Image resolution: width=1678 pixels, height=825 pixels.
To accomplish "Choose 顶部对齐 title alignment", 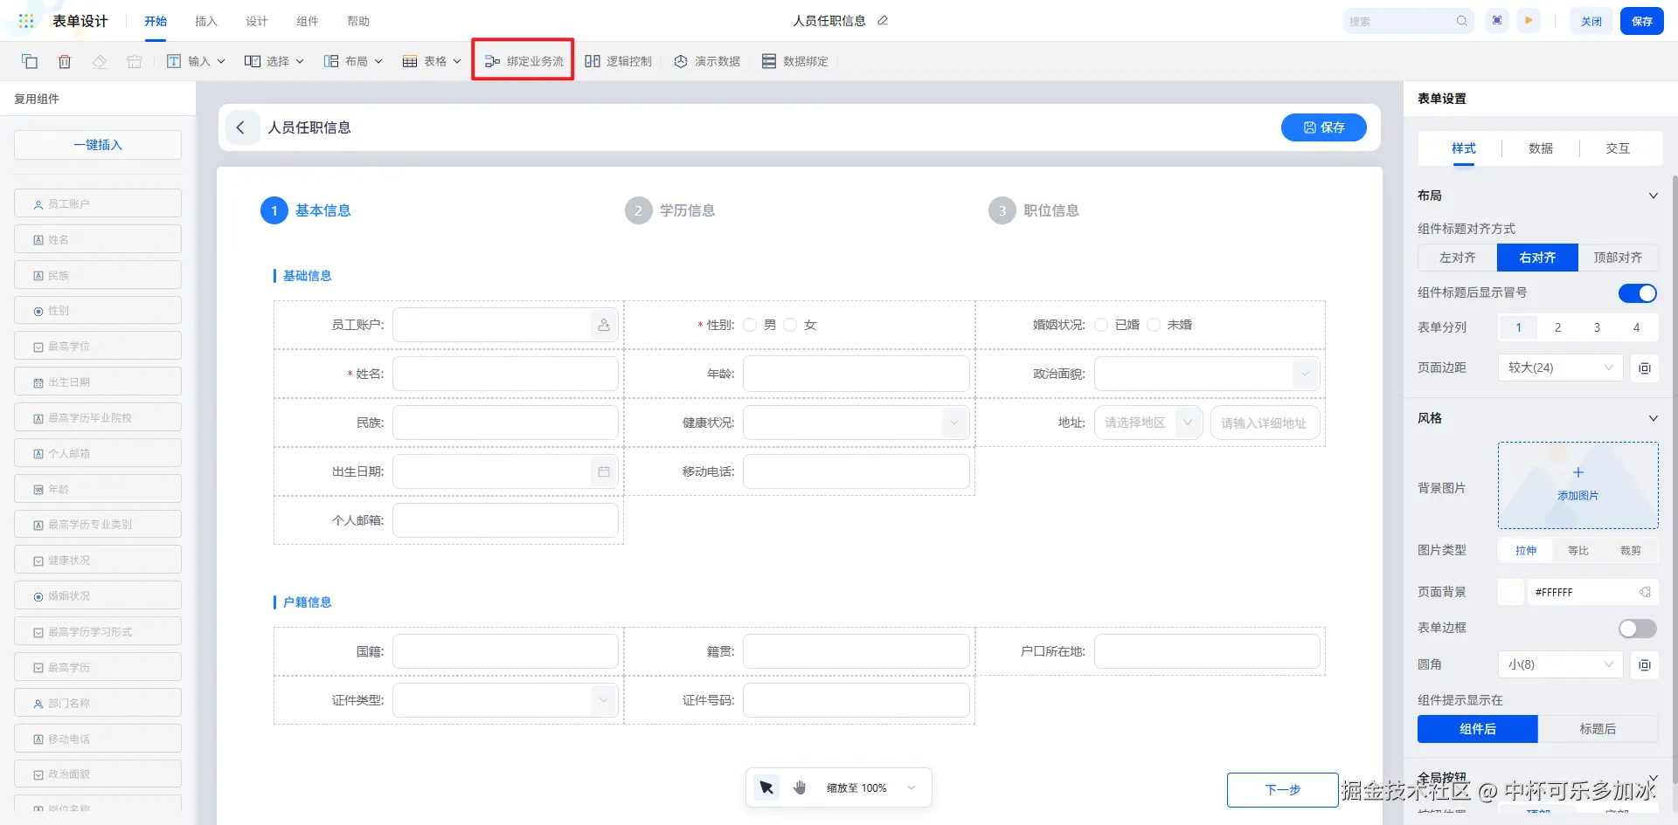I will click(1618, 258).
